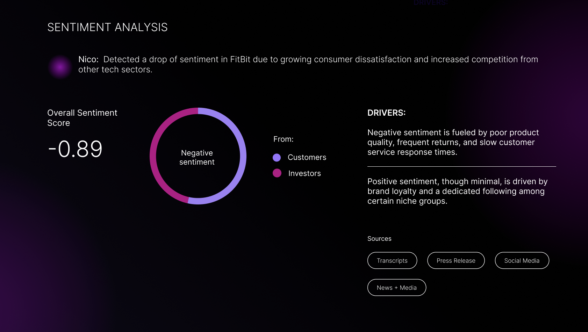Click the Overall Sentiment Score label

click(82, 118)
